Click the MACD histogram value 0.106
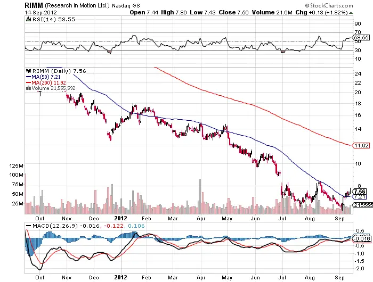 pyautogui.click(x=136, y=226)
